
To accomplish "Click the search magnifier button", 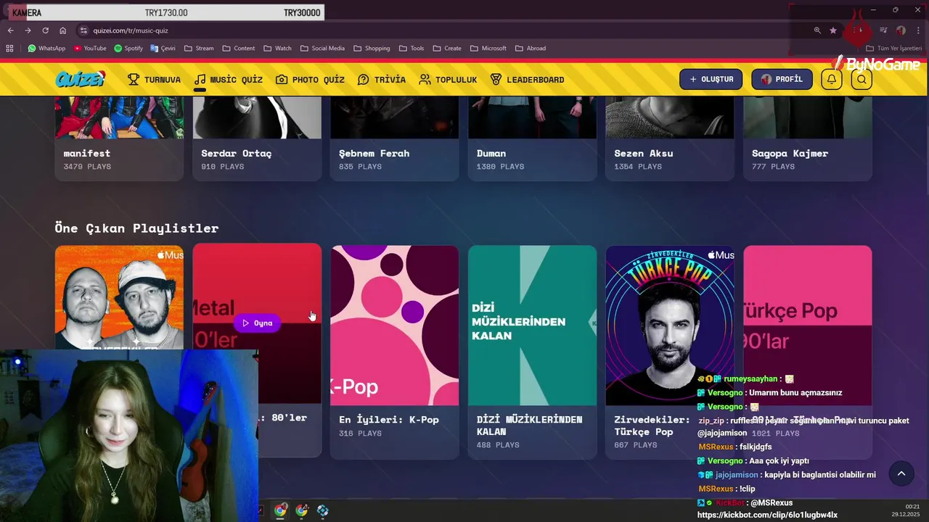I will tap(862, 79).
